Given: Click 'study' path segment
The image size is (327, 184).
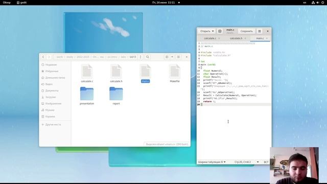Looking at the screenshot, I should (x=69, y=57).
